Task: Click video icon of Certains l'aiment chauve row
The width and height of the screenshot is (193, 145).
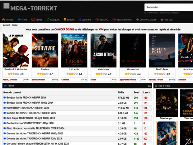Action: pyautogui.click(x=5, y=144)
